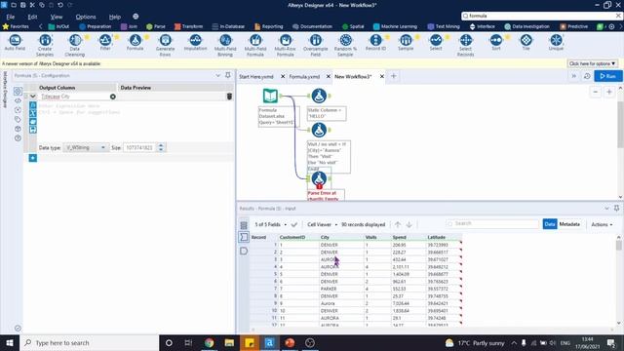
Task: Select the Formula tool in the palette
Action: pos(135,43)
